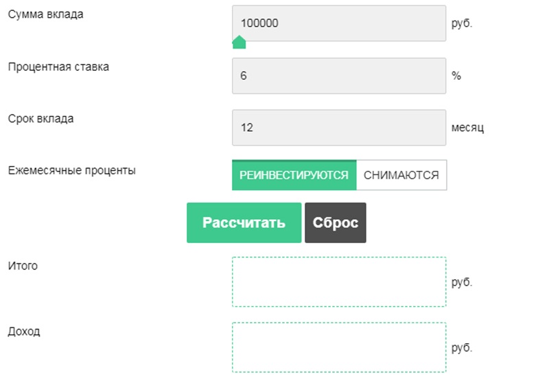Select the РЕИНВЕСТИРУЮТСЯ option
The width and height of the screenshot is (549, 383).
294,175
